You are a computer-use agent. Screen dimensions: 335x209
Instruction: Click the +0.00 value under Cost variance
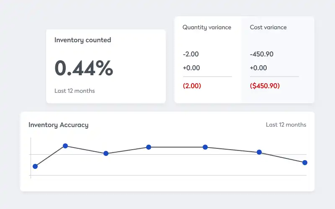pos(258,68)
